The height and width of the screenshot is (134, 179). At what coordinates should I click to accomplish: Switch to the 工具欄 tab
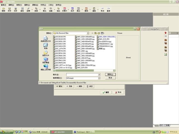pos(167,125)
